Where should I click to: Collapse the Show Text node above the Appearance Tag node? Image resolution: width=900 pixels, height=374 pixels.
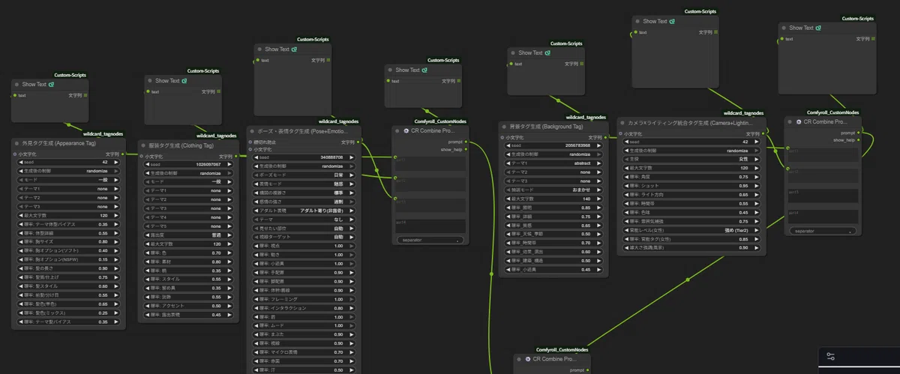point(16,85)
